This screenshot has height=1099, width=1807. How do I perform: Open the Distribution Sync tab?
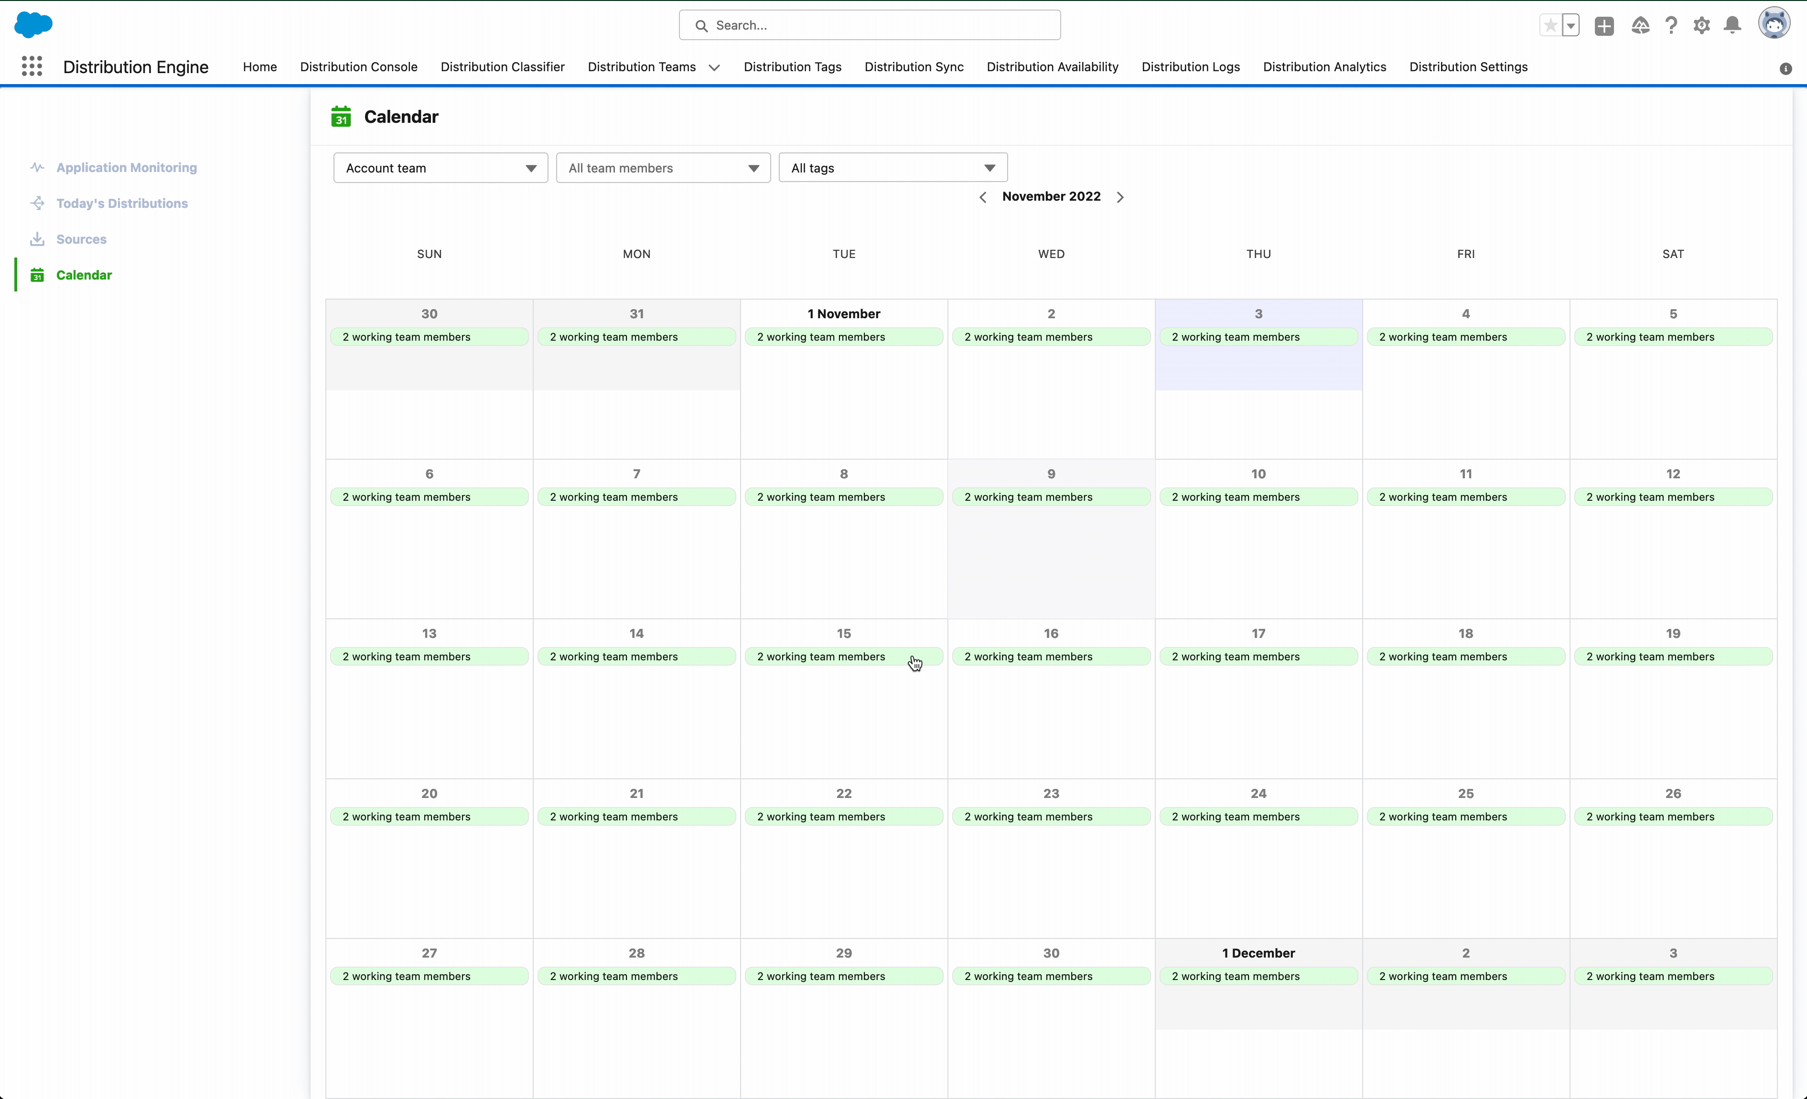pos(914,67)
